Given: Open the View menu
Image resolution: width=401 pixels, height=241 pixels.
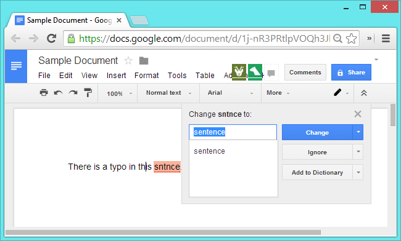Looking at the screenshot, I should (89, 76).
